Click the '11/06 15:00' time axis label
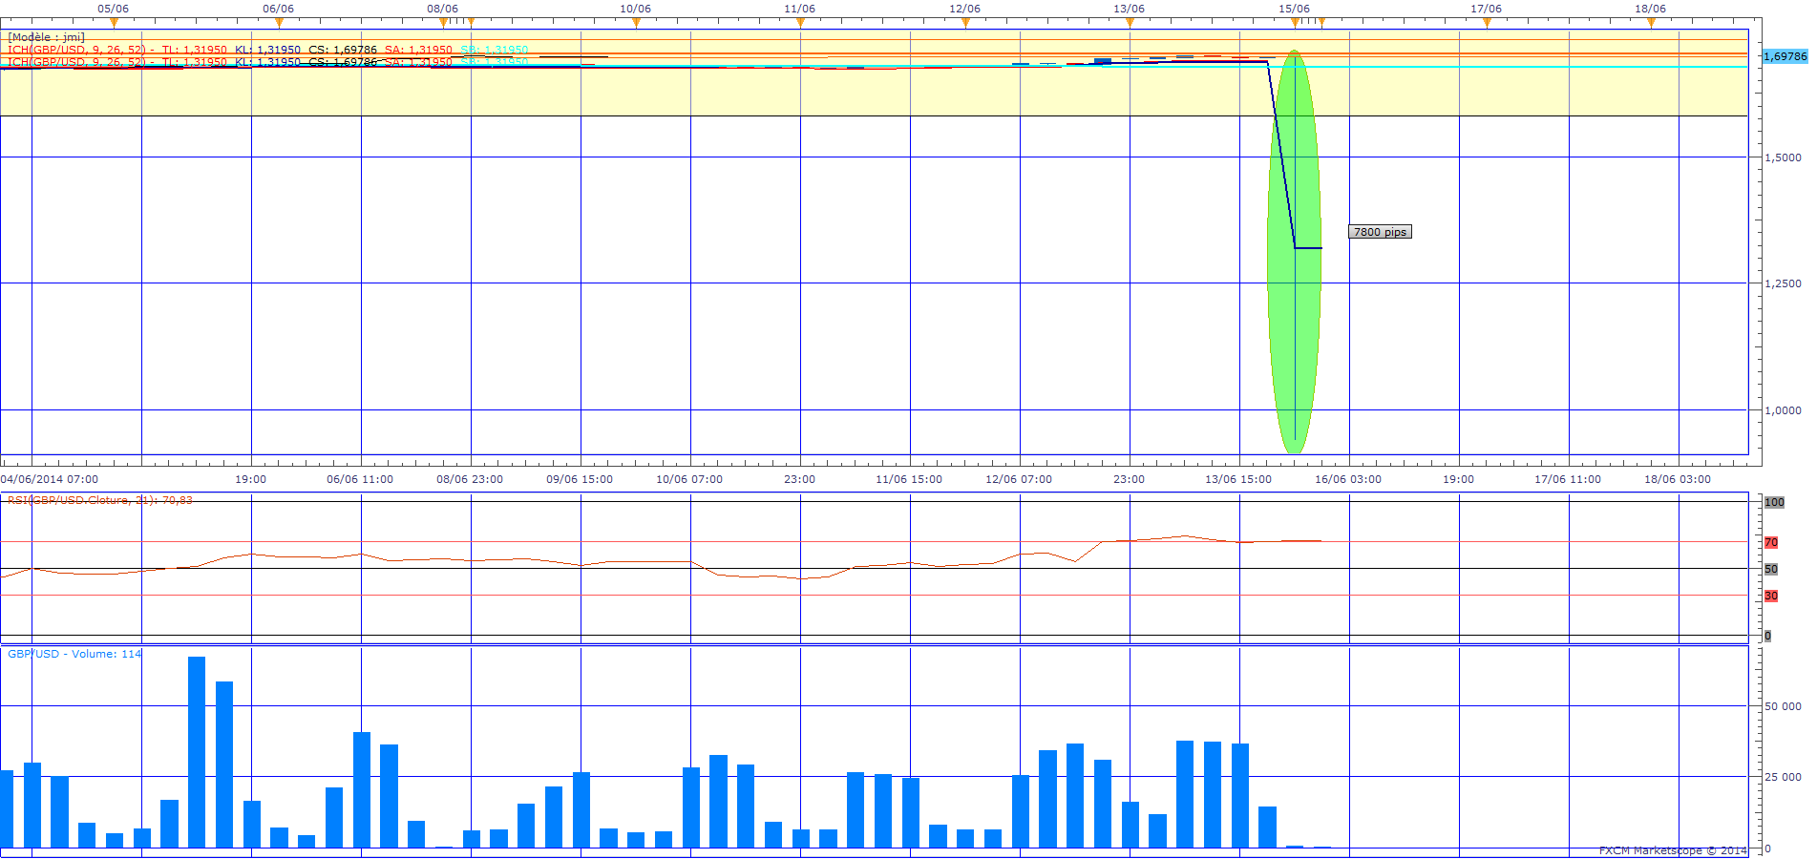 [909, 479]
